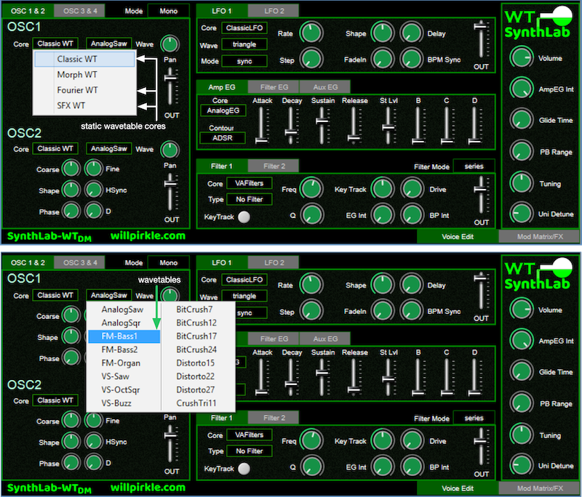Click Volume knob in upper panel

(x=522, y=57)
